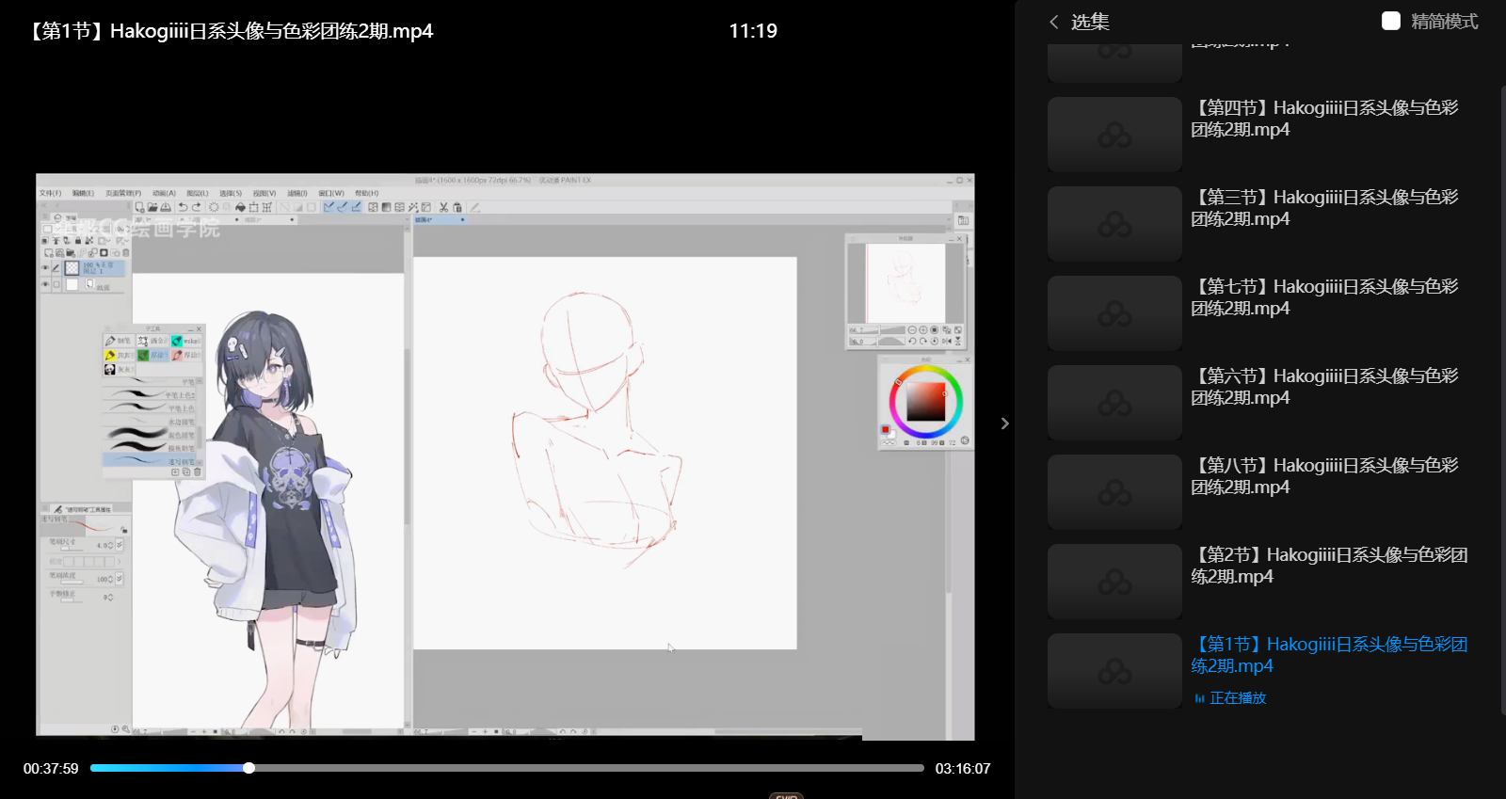
Task: Click the total duration 03:16:07
Action: (963, 769)
